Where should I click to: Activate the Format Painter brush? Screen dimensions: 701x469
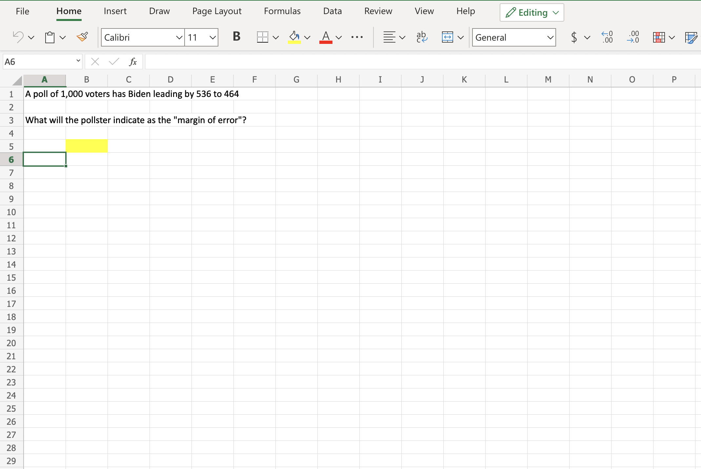[x=82, y=37]
